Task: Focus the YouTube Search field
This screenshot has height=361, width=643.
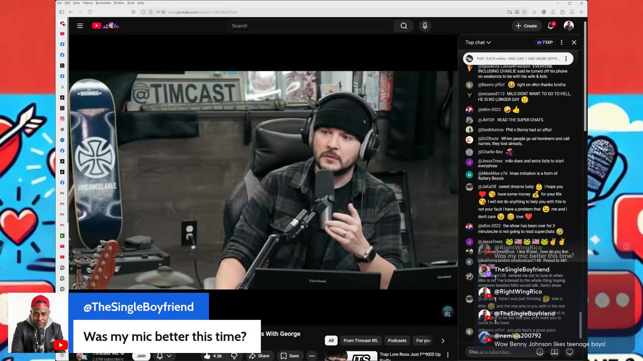Action: tap(310, 26)
